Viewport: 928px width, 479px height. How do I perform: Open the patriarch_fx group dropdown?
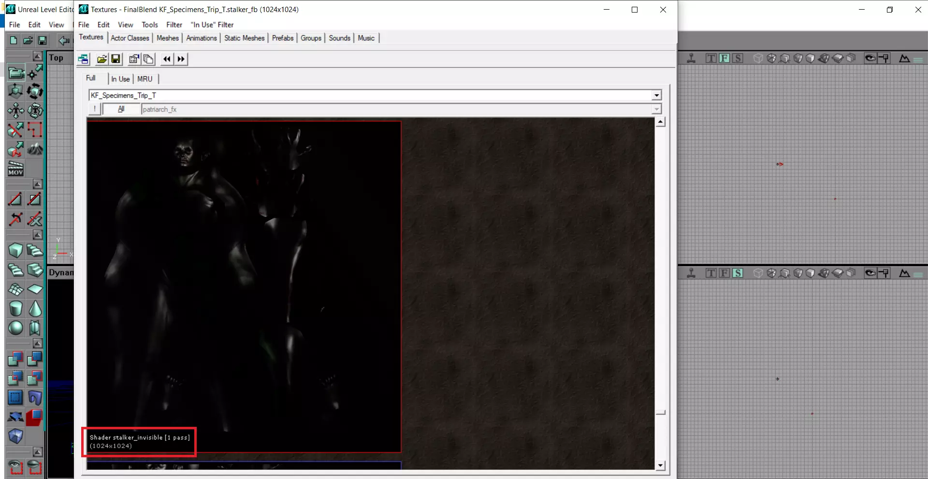point(656,109)
